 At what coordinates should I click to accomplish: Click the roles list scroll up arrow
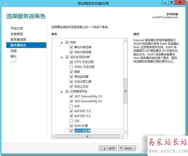(x=126, y=41)
